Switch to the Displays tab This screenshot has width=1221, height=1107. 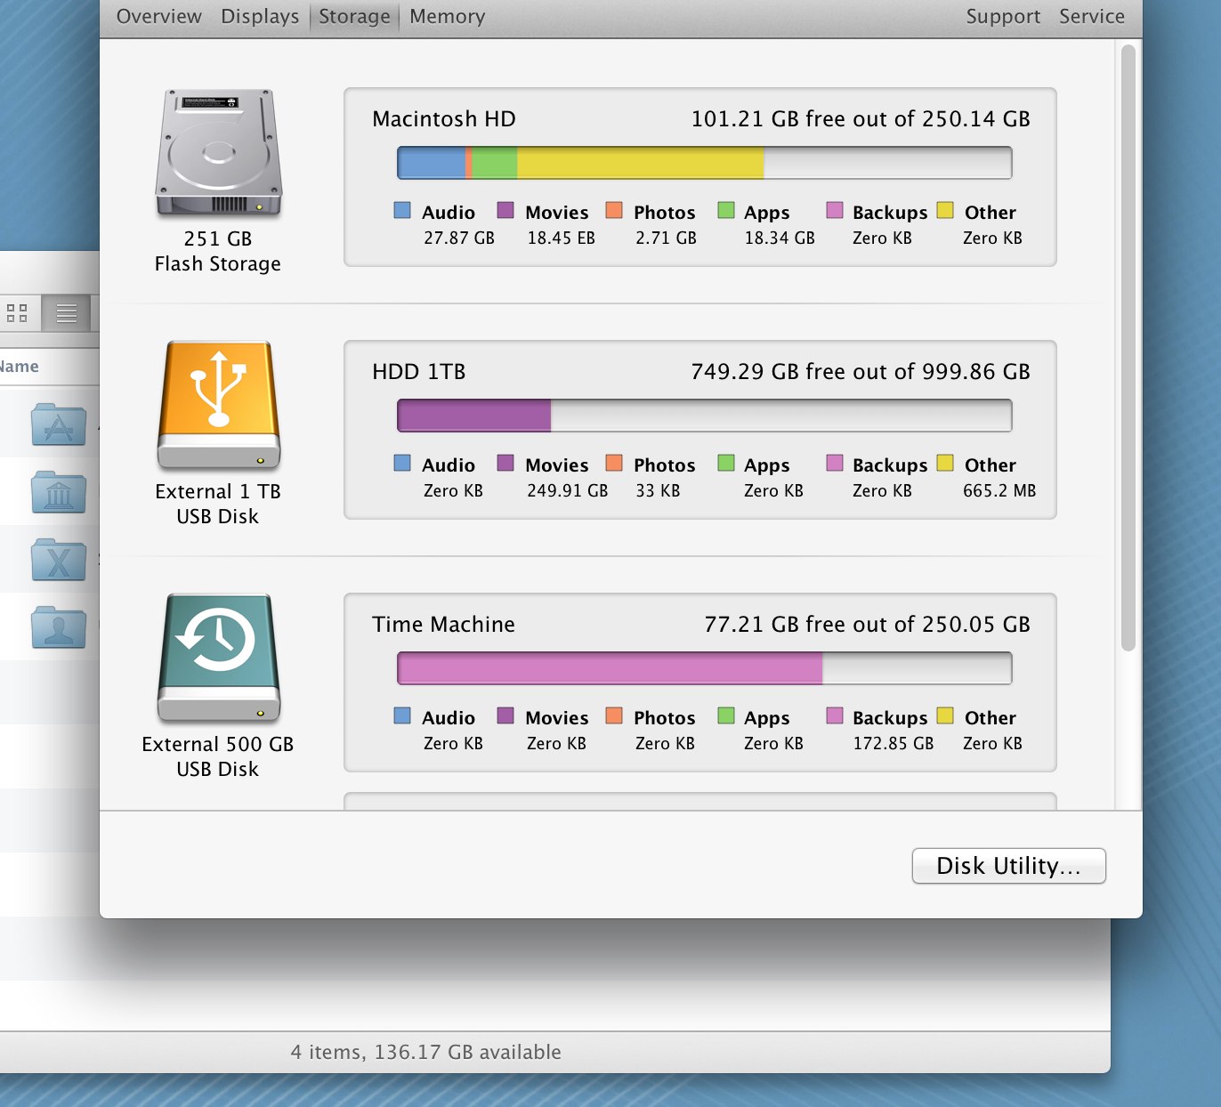coord(260,16)
